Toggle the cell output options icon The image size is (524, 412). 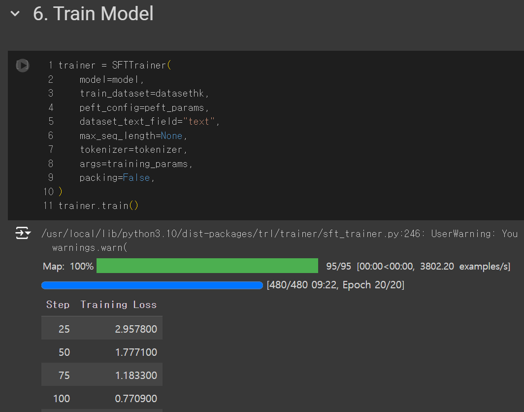click(x=23, y=233)
